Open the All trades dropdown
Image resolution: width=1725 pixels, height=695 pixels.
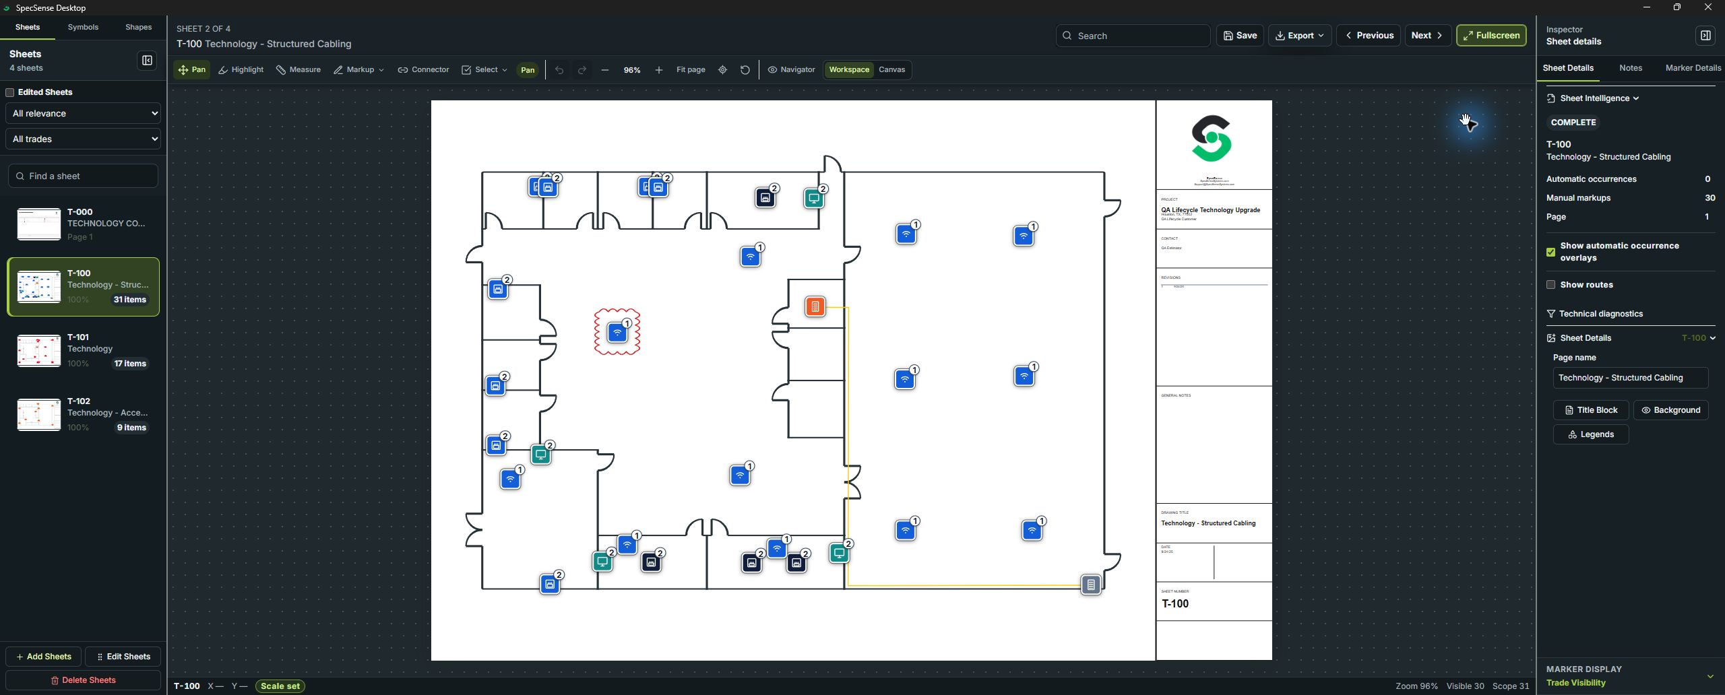point(84,139)
